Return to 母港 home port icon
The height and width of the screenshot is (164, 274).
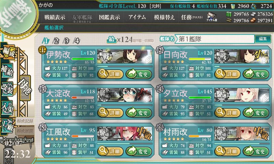(x=25, y=88)
